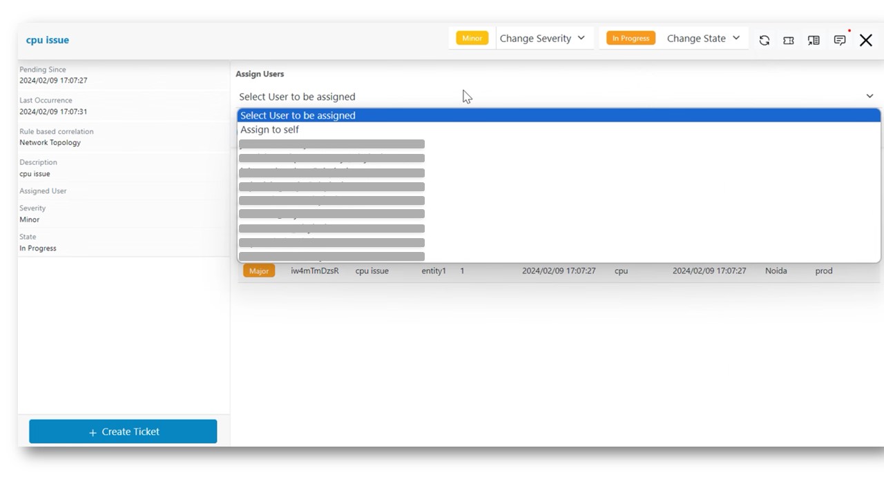The height and width of the screenshot is (497, 884).
Task: Click the Create Ticket button
Action: pos(123,431)
